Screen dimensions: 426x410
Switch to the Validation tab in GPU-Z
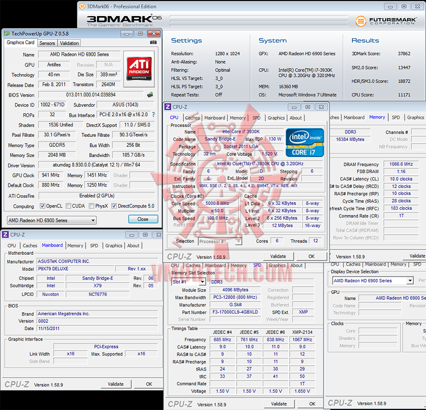pos(69,43)
